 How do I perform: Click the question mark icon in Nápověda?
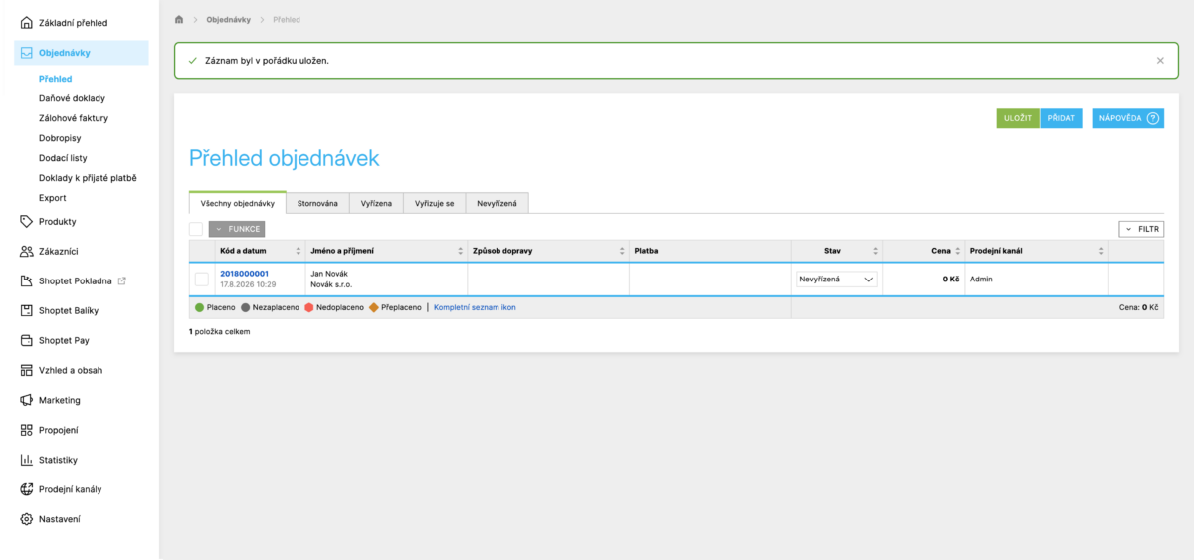[1153, 118]
